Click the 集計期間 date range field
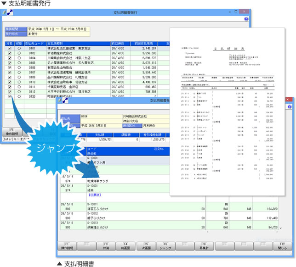Image resolution: width=296 pixels, height=267 pixels. pos(59,29)
